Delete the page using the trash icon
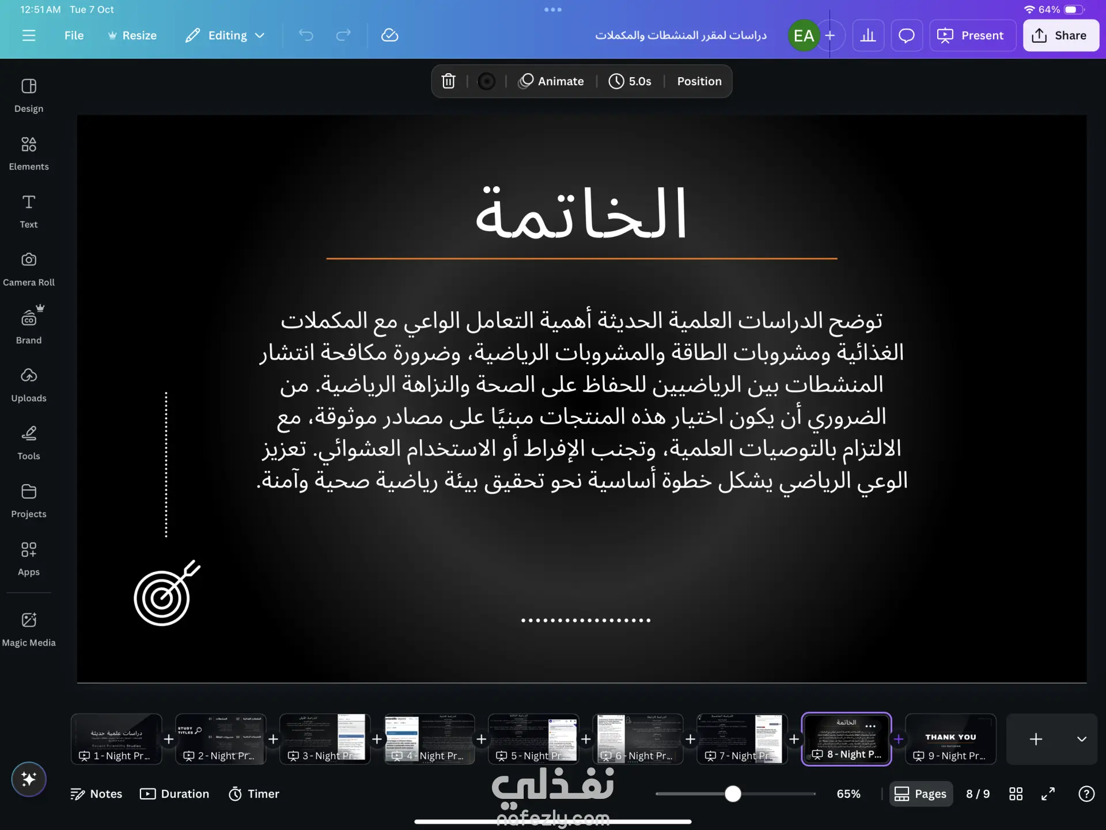 [448, 81]
